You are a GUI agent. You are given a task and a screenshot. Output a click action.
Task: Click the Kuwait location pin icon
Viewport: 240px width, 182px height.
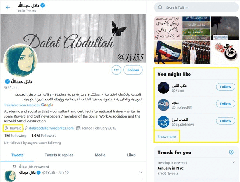pyautogui.click(x=6, y=128)
